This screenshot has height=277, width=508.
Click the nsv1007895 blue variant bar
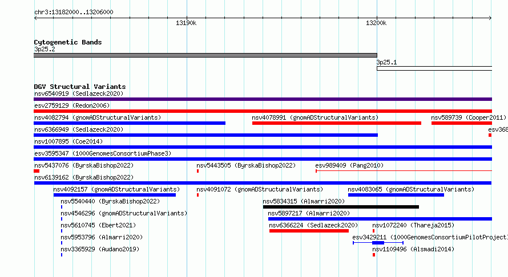[x=263, y=147]
